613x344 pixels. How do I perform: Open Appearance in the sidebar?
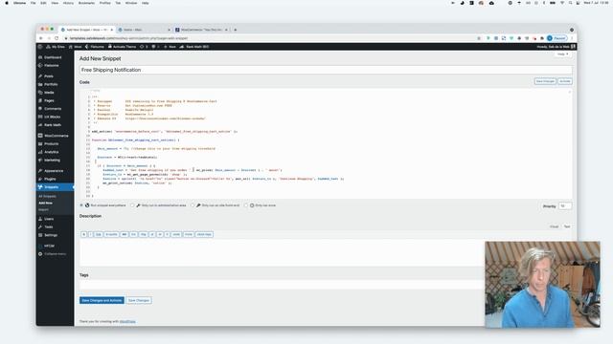coord(54,171)
